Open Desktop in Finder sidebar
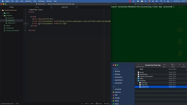 117,74
